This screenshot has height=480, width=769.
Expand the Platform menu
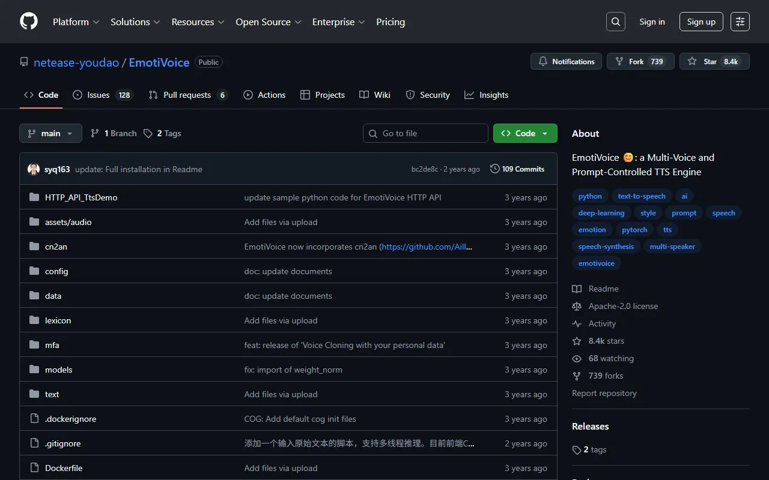click(76, 22)
